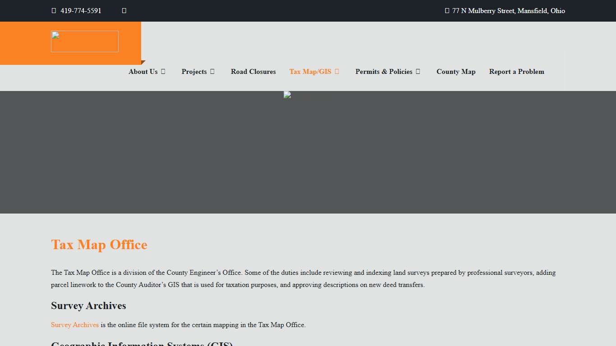Click the Tax Map Office heading
The width and height of the screenshot is (616, 346).
pyautogui.click(x=99, y=245)
